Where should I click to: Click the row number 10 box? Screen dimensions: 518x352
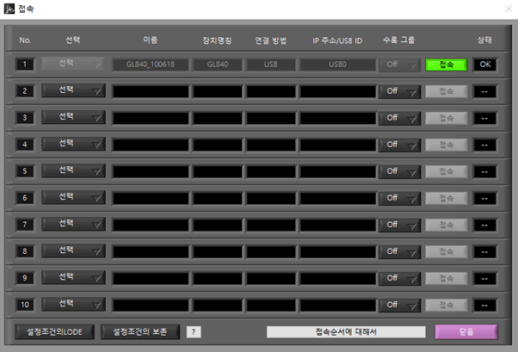coord(25,305)
